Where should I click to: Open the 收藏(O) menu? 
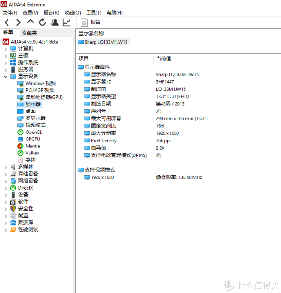point(73,13)
